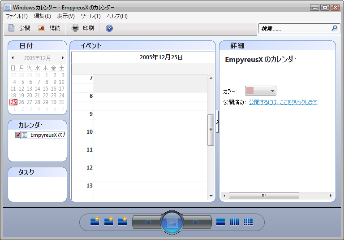Open the ファイル(F) menu
Viewport: 344px width, 240px height.
[x=17, y=16]
